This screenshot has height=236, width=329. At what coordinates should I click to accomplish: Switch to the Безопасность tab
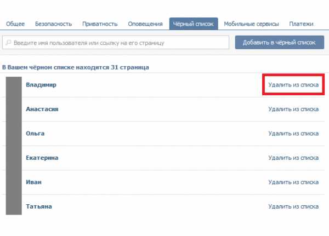tap(54, 24)
